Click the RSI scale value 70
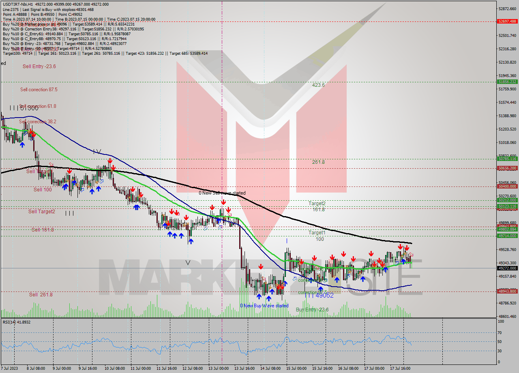This screenshot has width=519, height=373. coord(500,332)
